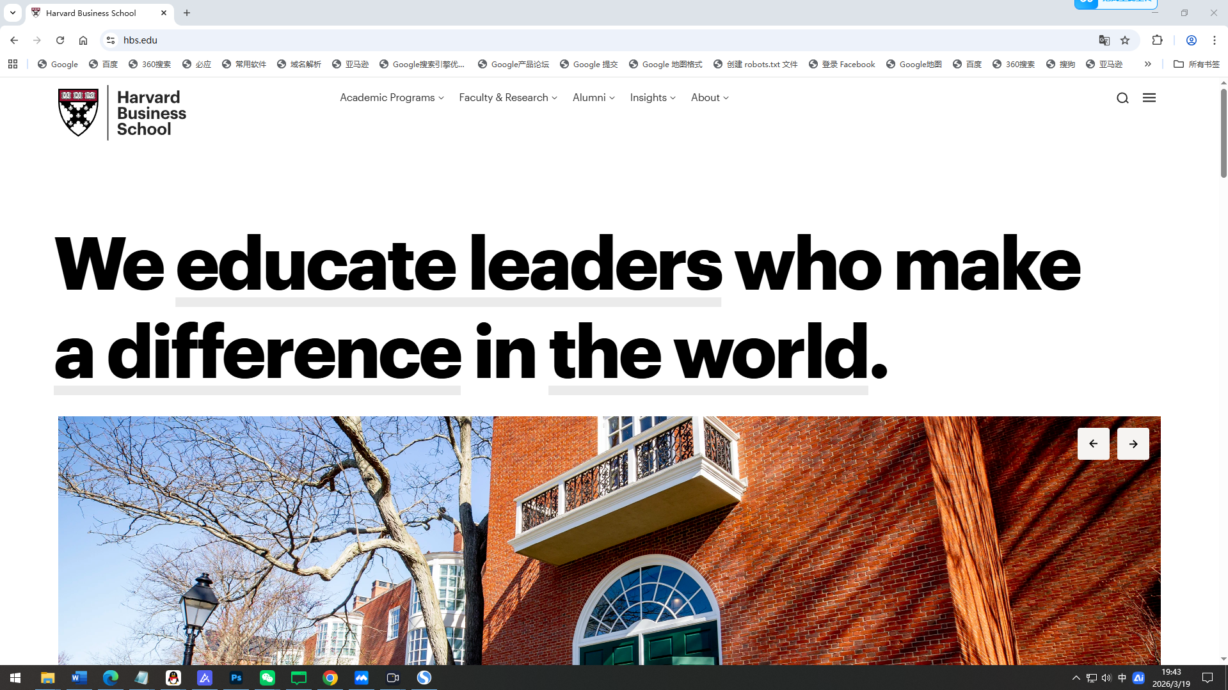The width and height of the screenshot is (1228, 690).
Task: Open the Google搜索引擎优... bookmark
Action: point(422,64)
